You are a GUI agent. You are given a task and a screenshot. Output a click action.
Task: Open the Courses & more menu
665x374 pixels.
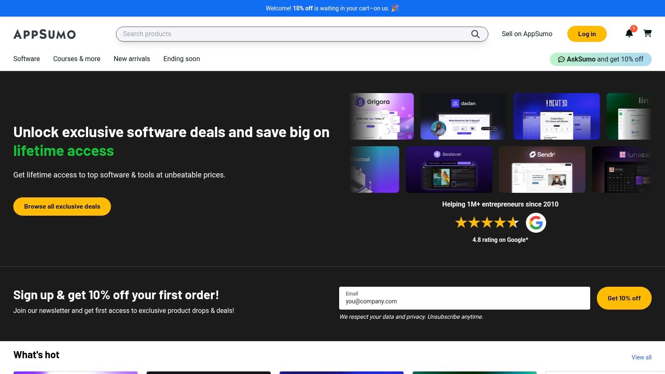(x=77, y=59)
